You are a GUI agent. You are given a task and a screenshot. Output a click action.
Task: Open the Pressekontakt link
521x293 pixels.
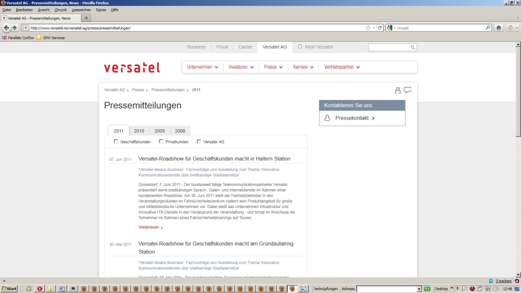[355, 118]
